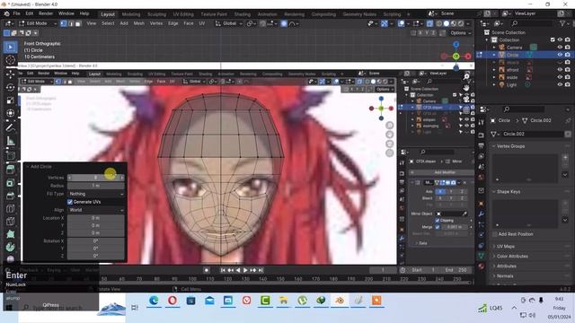The image size is (575, 323).
Task: Click the Add Modifier button in the inner window
Action: pyautogui.click(x=441, y=172)
